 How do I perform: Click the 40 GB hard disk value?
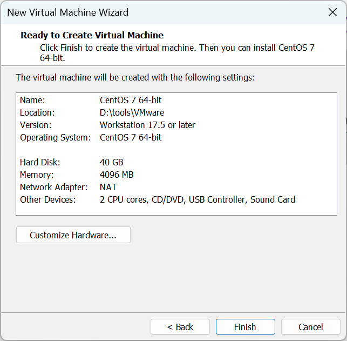[111, 162]
